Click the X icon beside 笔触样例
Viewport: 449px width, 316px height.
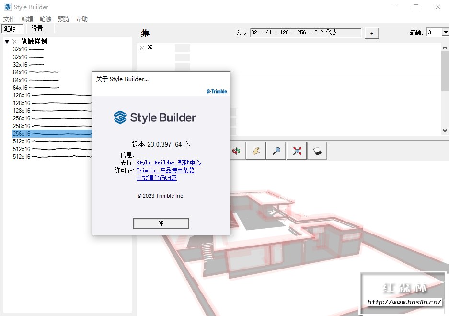tap(15, 42)
